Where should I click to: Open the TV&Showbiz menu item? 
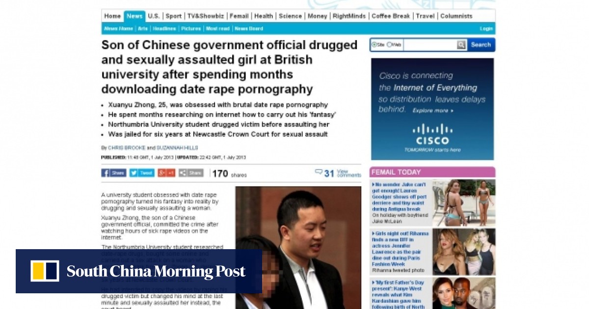205,16
